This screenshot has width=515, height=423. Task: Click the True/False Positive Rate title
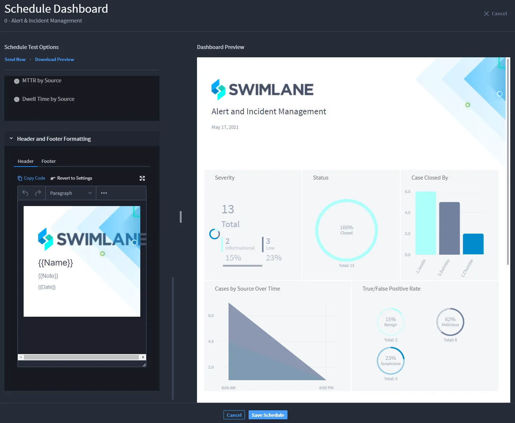(x=391, y=289)
